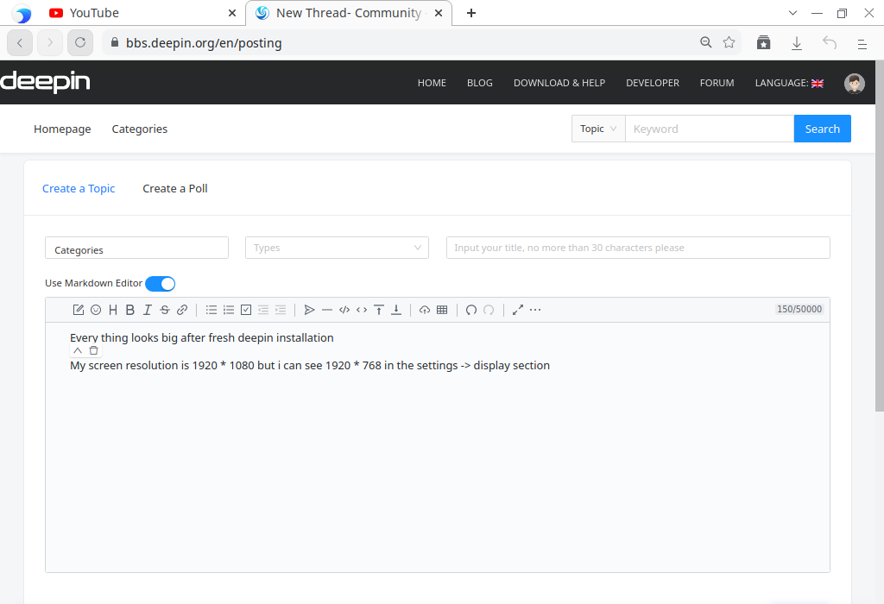
Task: Open the browser main menu
Action: tap(862, 43)
